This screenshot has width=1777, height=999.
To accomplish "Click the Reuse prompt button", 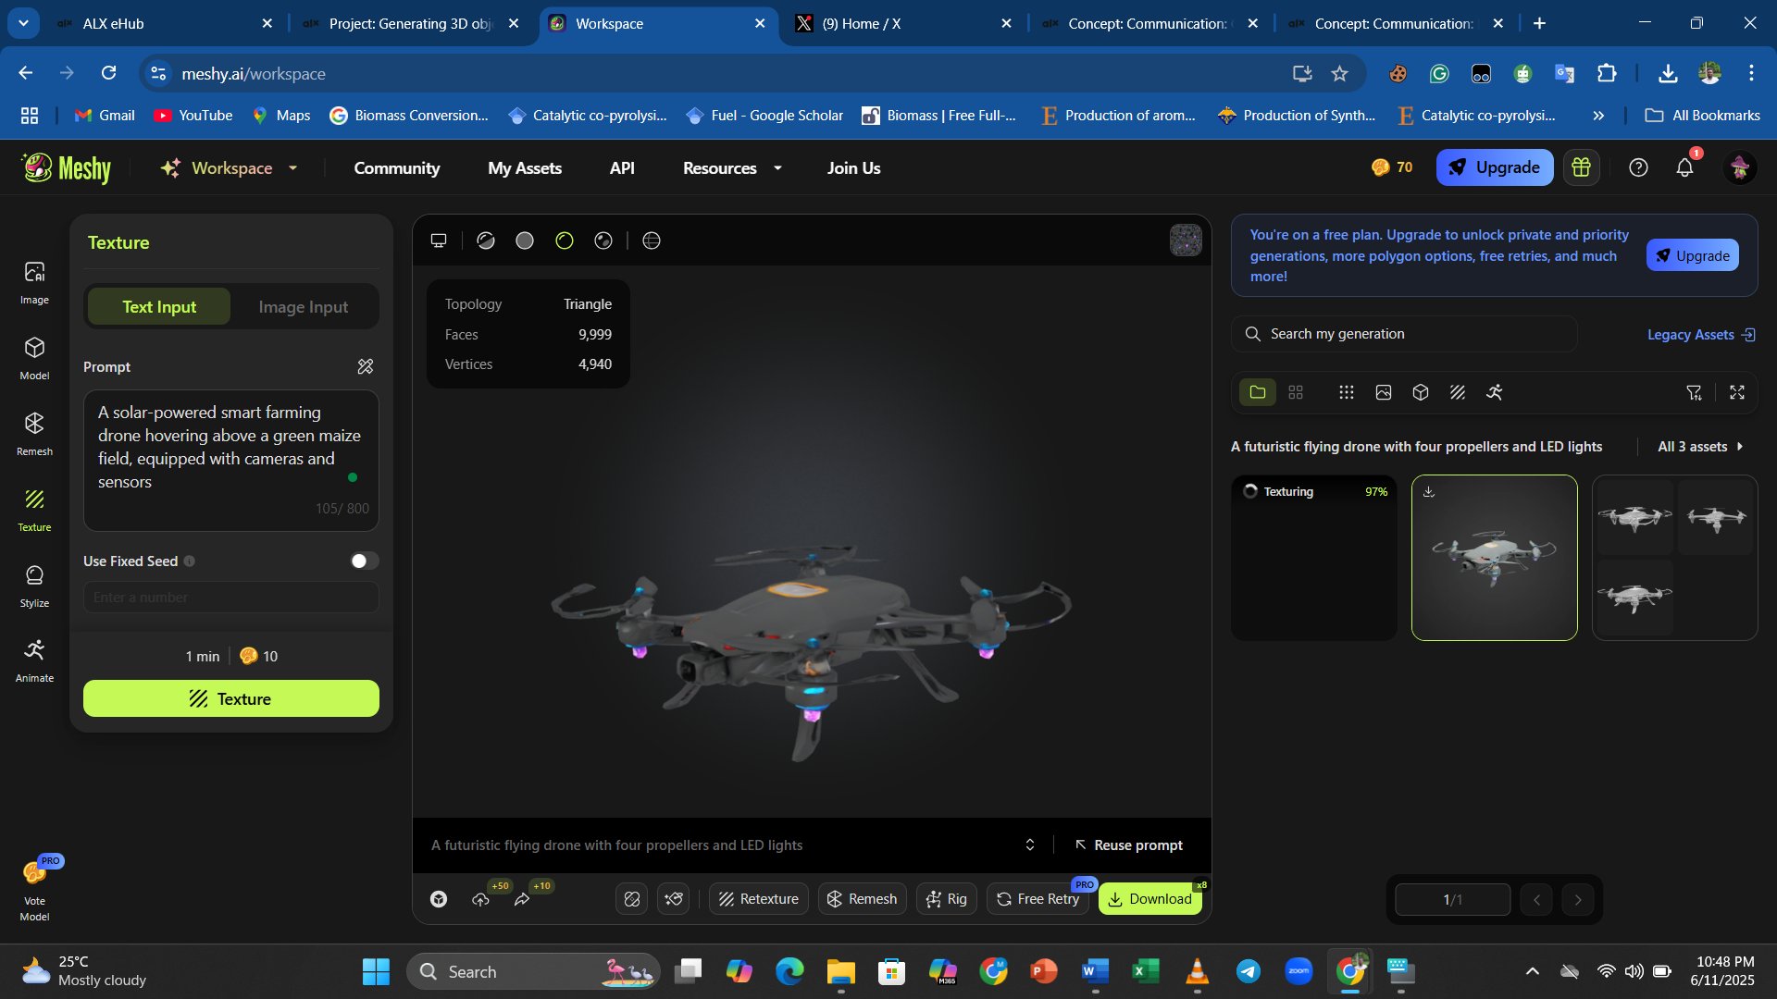I will pos(1128,845).
